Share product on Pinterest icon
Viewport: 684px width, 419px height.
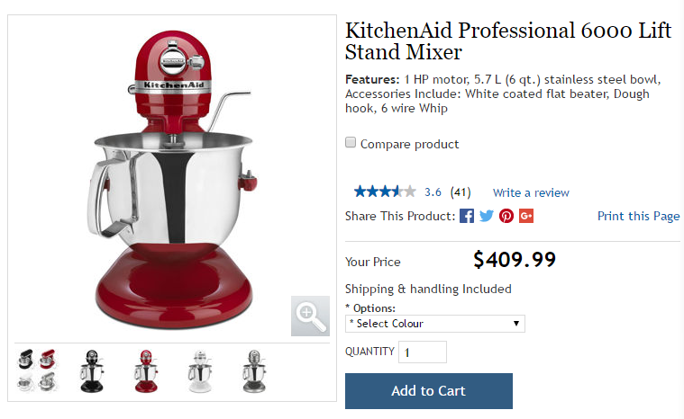(506, 216)
